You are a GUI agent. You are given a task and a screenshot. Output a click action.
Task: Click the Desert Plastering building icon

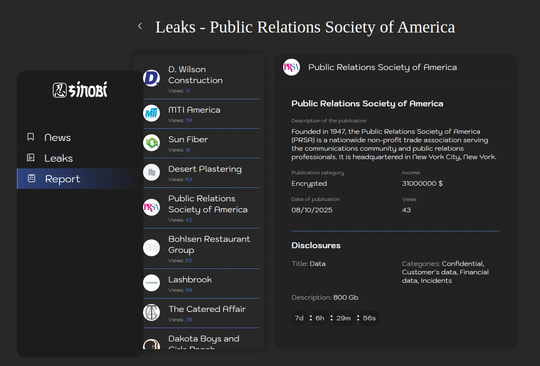point(151,172)
